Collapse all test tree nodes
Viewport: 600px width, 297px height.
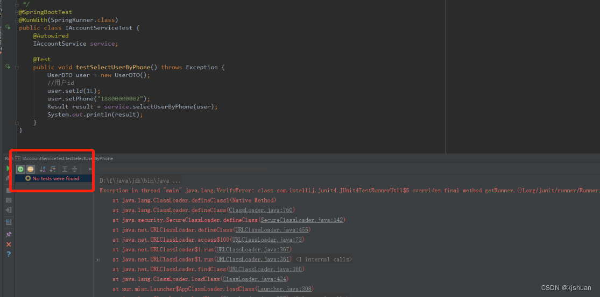click(75, 169)
